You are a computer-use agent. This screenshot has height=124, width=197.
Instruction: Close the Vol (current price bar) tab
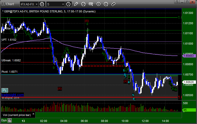click(x=33, y=114)
